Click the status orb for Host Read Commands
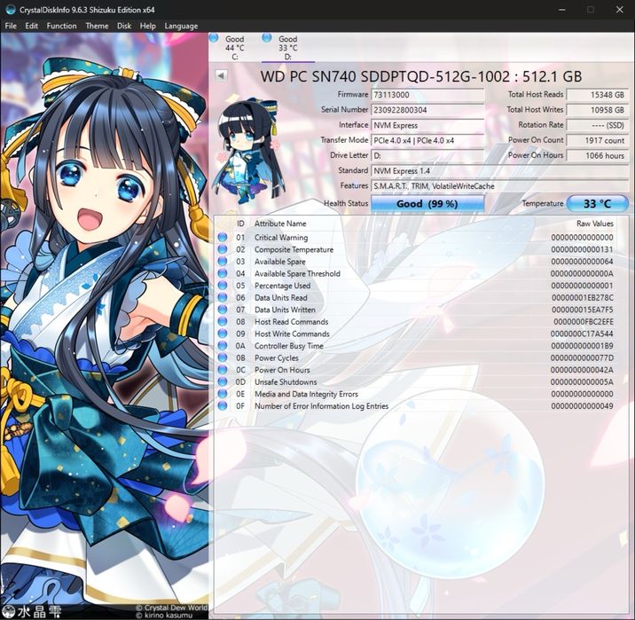Image resolution: width=635 pixels, height=620 pixels. (x=223, y=322)
